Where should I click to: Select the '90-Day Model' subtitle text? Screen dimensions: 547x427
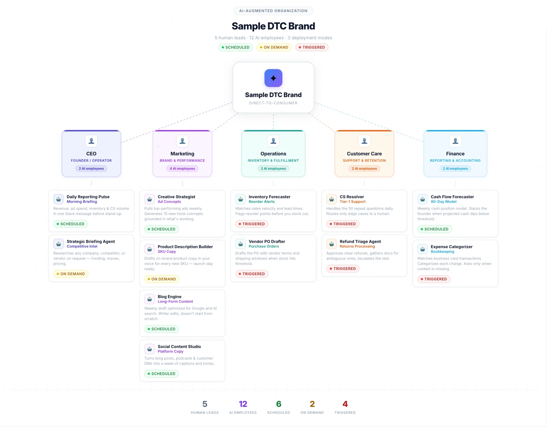coord(444,202)
